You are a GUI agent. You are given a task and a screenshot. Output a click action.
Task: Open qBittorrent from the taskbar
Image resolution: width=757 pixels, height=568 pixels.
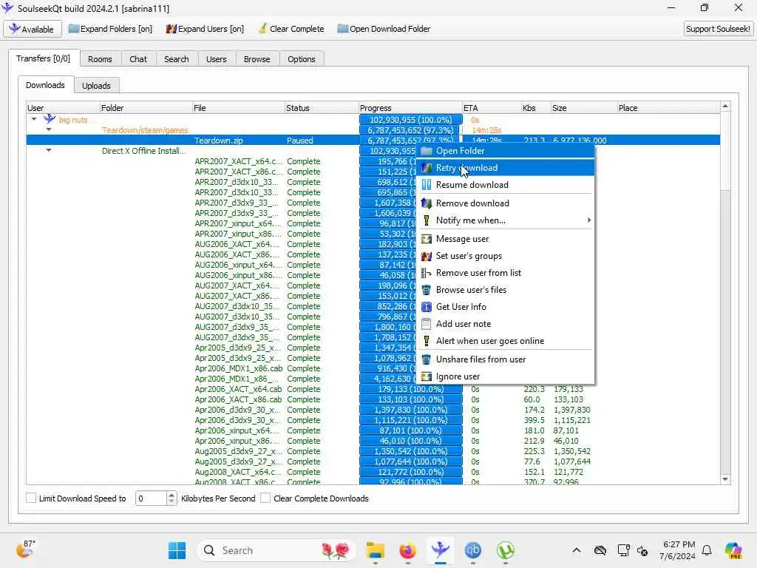point(472,550)
